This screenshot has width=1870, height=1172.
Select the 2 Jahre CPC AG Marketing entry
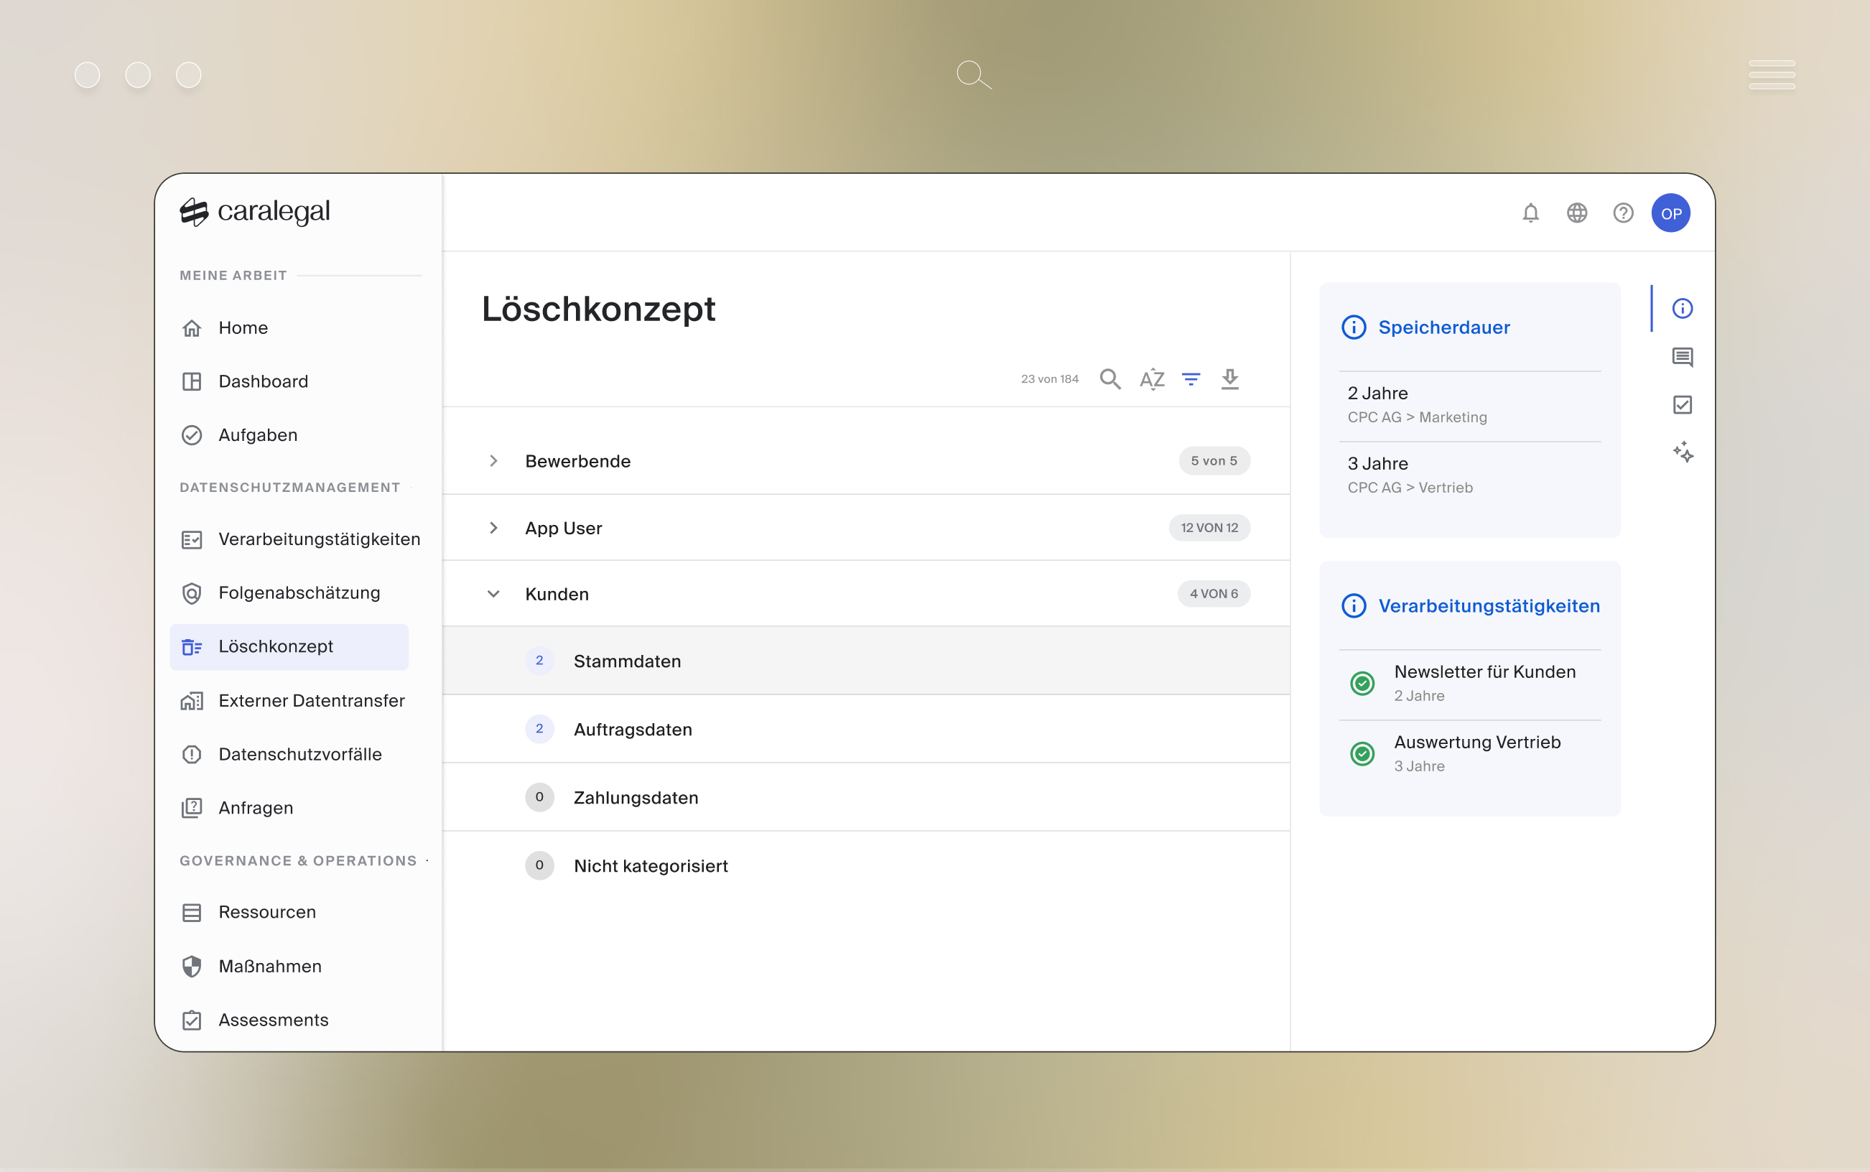pos(1469,406)
